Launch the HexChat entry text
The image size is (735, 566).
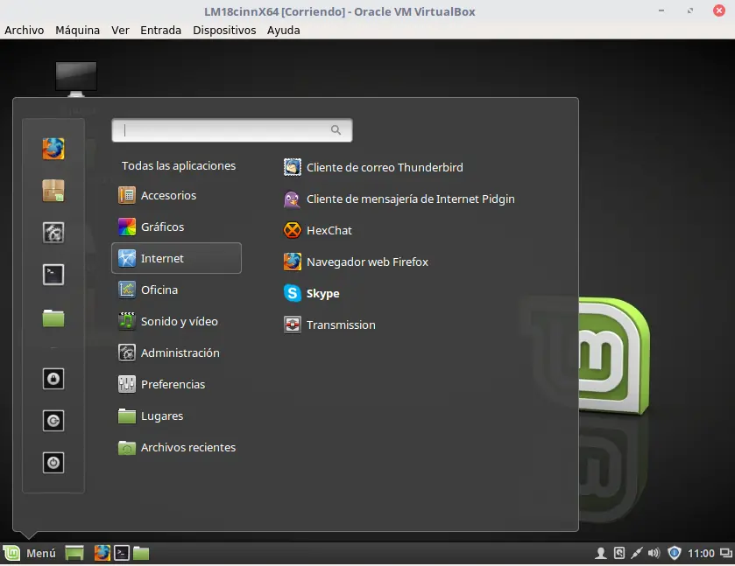tap(329, 230)
